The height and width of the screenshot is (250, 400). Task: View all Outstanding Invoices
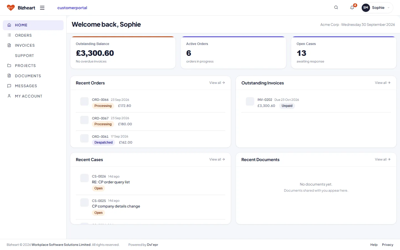[x=383, y=83]
